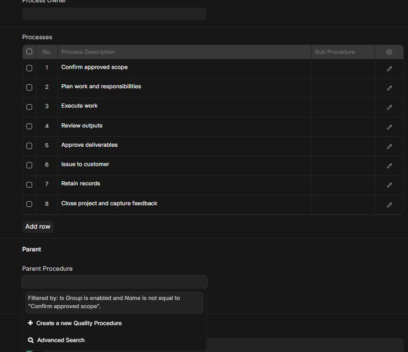Edit the 'Approve deliverables' row
This screenshot has height=352, width=408.
[x=389, y=146]
